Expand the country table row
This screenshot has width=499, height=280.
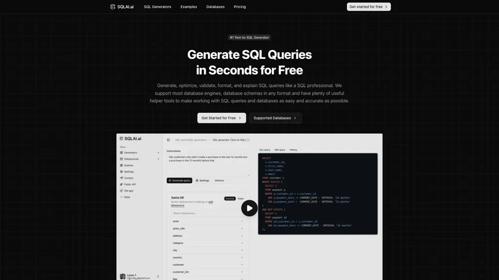click(x=208, y=258)
